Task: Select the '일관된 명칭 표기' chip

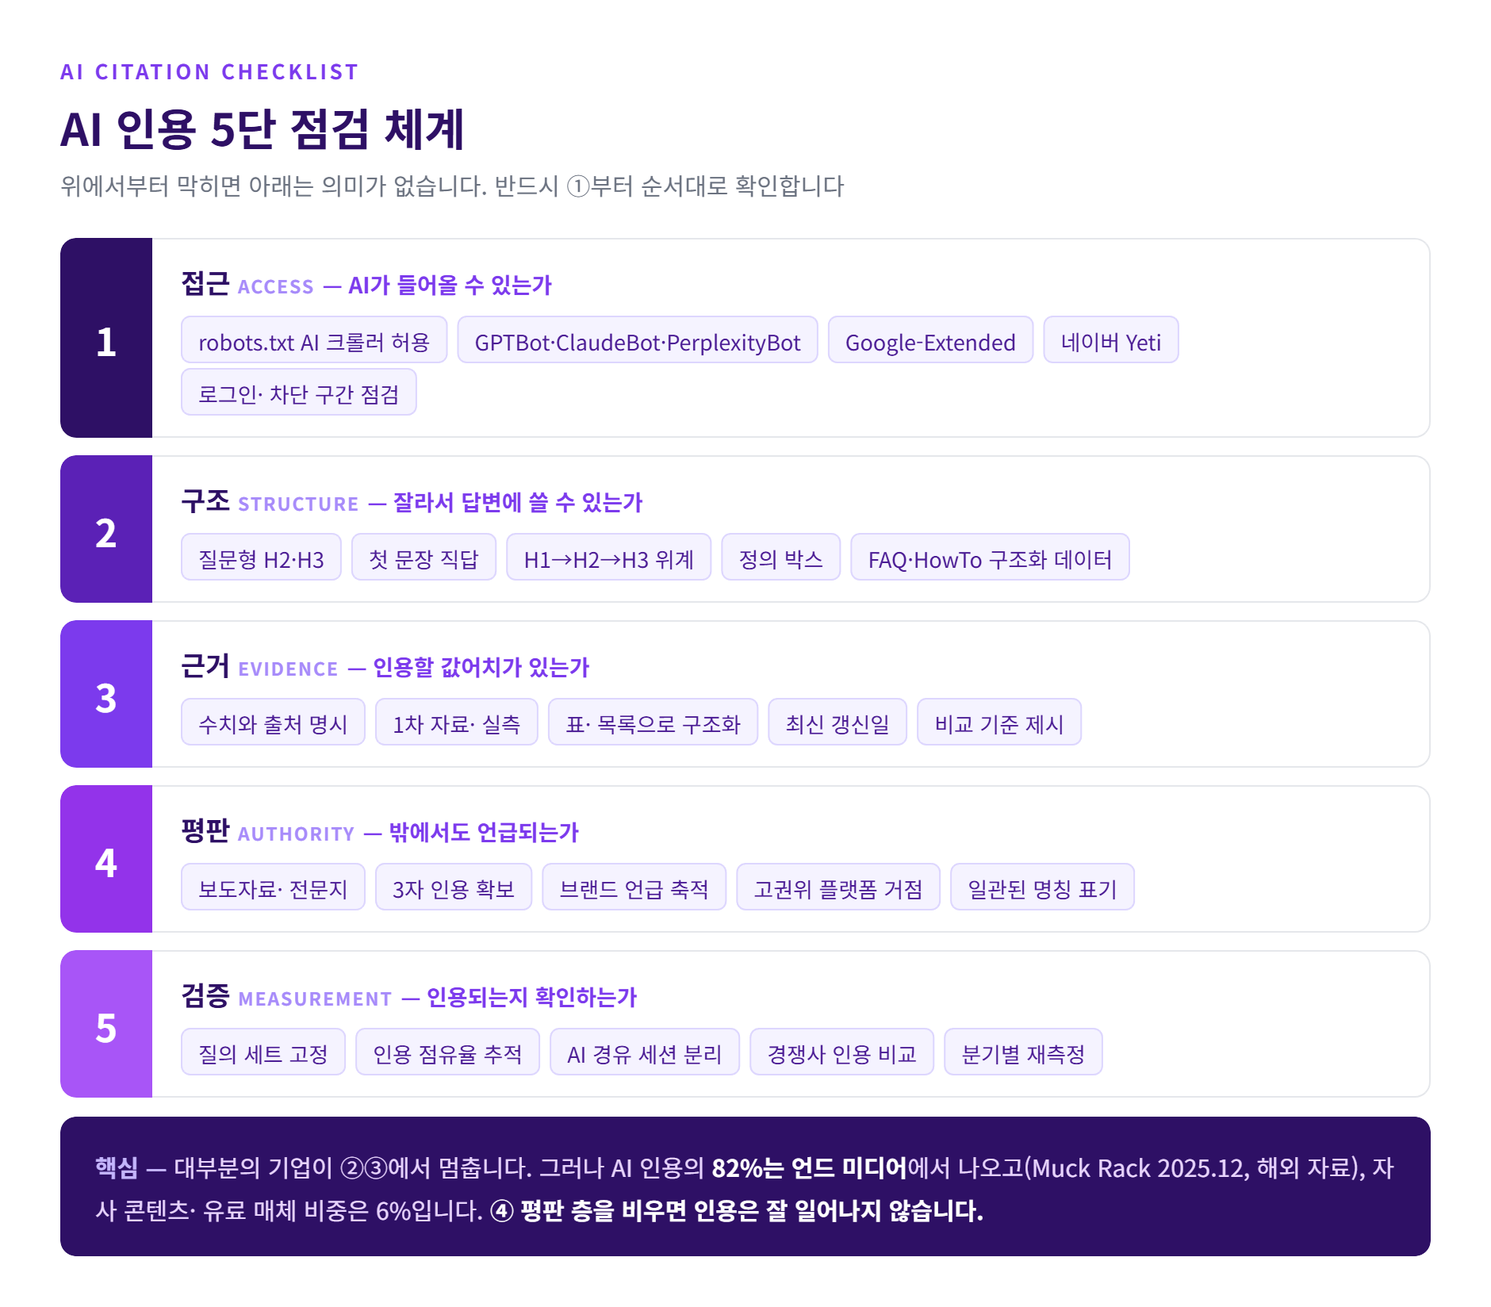Action: coord(1042,887)
